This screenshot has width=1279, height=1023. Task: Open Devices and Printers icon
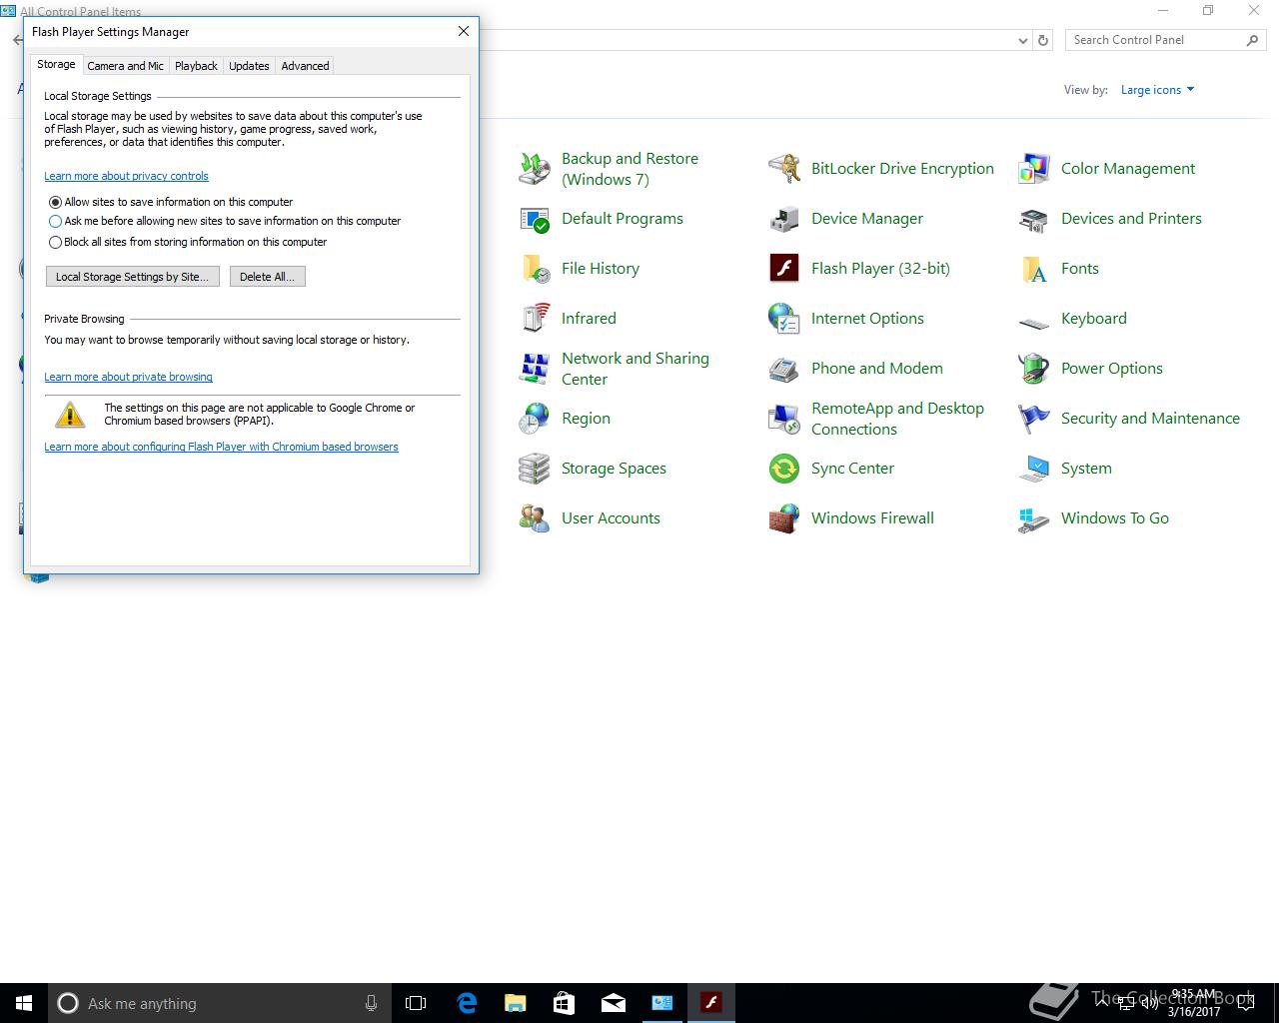click(x=1034, y=219)
